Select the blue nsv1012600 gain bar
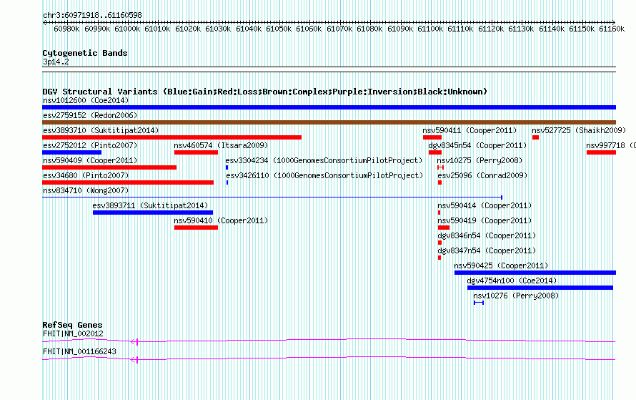Viewport: 636px width, 400px height. pos(329,107)
